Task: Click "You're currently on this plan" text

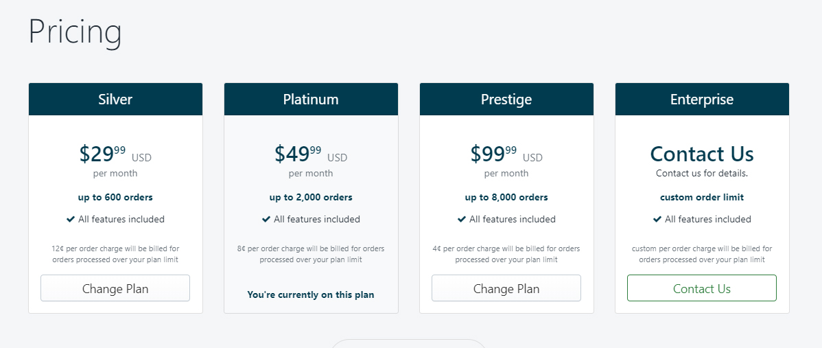Action: tap(311, 294)
